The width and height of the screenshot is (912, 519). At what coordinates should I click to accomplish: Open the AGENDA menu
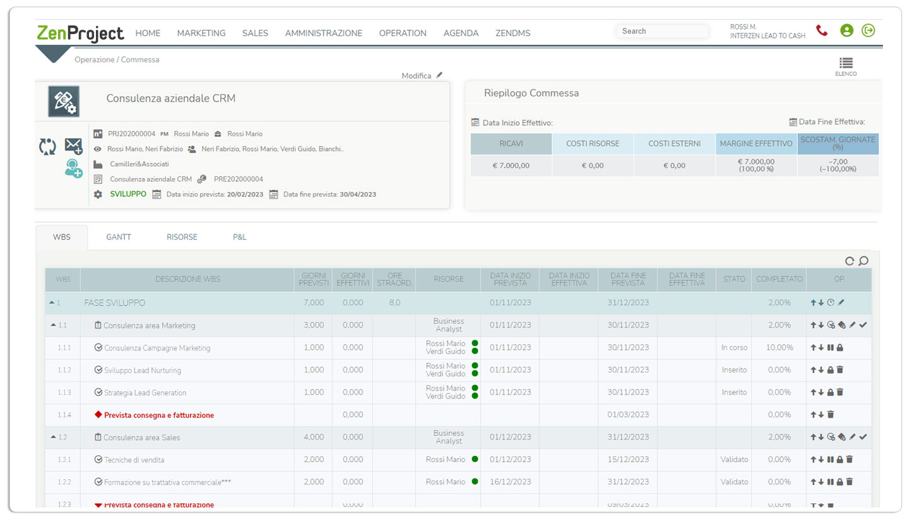(x=461, y=33)
